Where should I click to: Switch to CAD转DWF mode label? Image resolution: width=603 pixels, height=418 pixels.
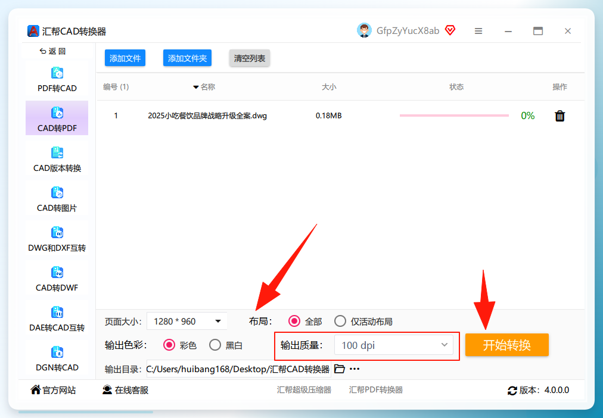click(x=57, y=288)
